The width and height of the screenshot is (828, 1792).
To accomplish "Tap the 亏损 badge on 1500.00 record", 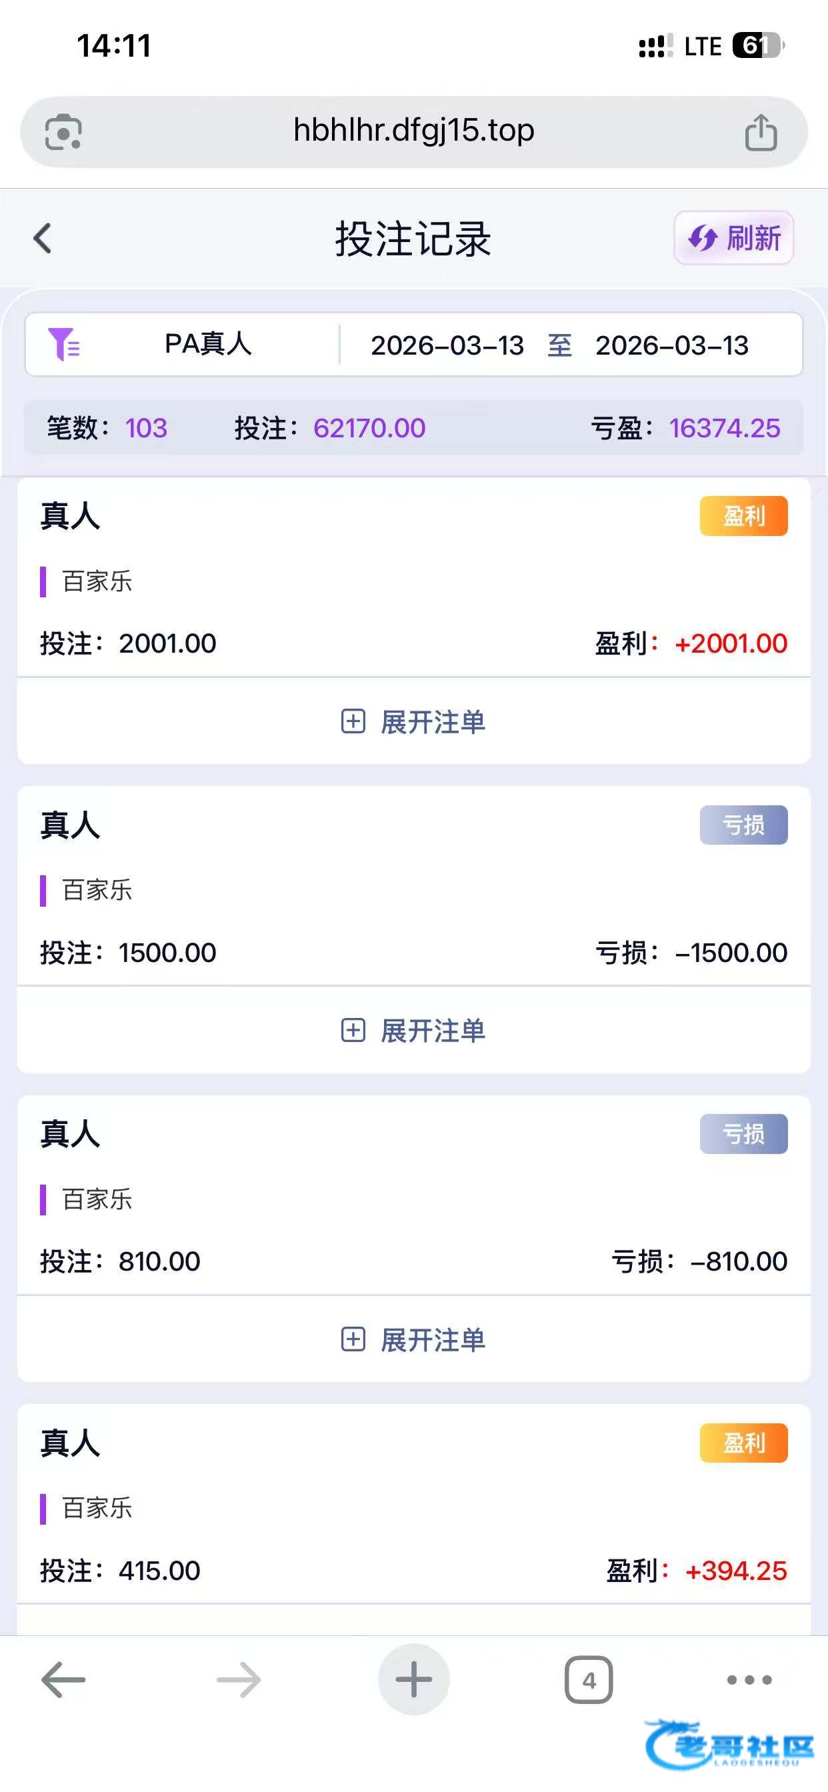I will (x=744, y=825).
